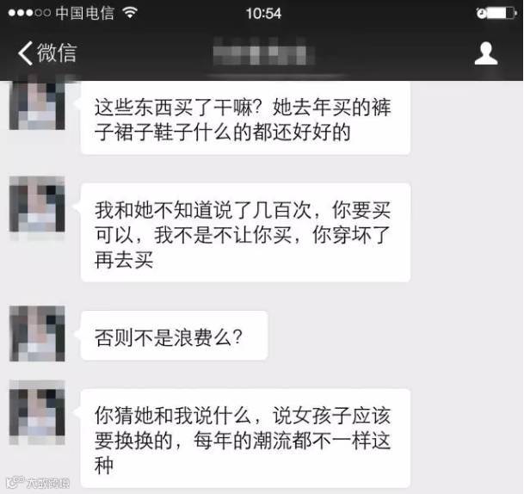Screen dimensions: 524x494
Task: Select the 我和她不知道说了几百次 message bubble
Action: coord(245,232)
